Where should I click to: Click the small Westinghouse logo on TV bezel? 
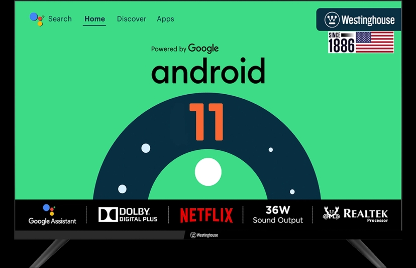pos(204,235)
